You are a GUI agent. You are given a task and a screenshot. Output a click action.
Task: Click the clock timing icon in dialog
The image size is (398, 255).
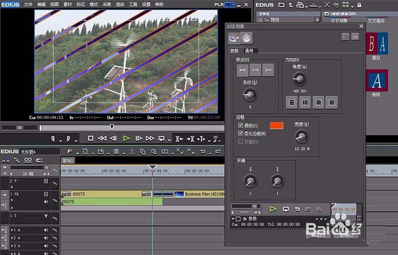pyautogui.click(x=246, y=38)
